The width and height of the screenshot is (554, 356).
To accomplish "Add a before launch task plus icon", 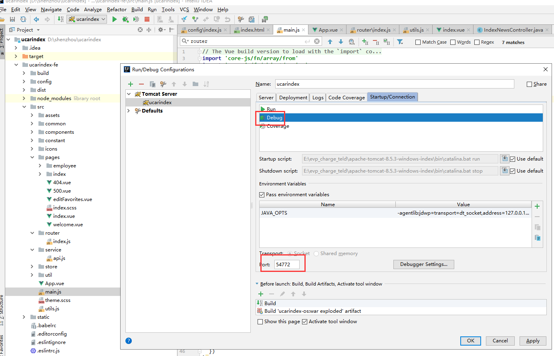I will 261,294.
